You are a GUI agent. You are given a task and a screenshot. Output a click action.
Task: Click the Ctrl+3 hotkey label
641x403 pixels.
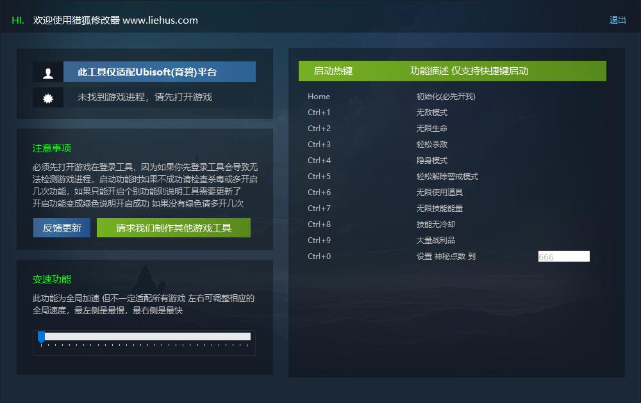(x=319, y=144)
